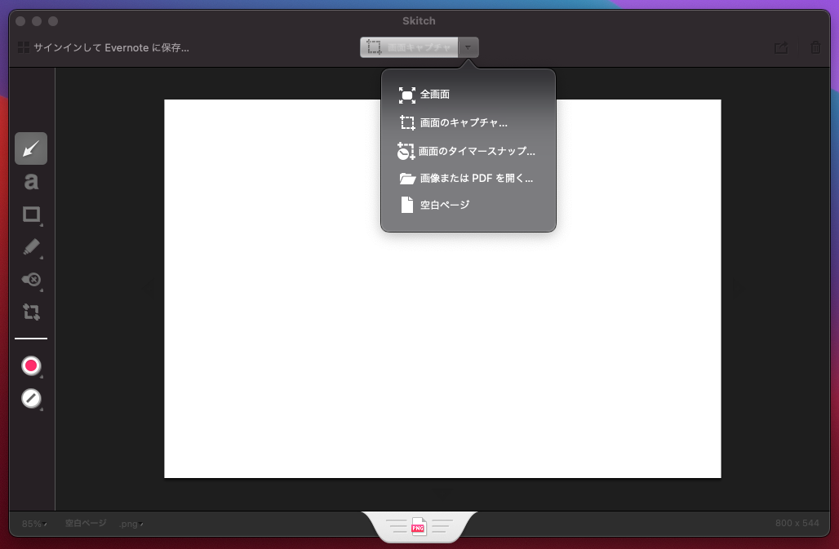Open the .png file format dropdown
The width and height of the screenshot is (839, 549).
[x=131, y=524]
